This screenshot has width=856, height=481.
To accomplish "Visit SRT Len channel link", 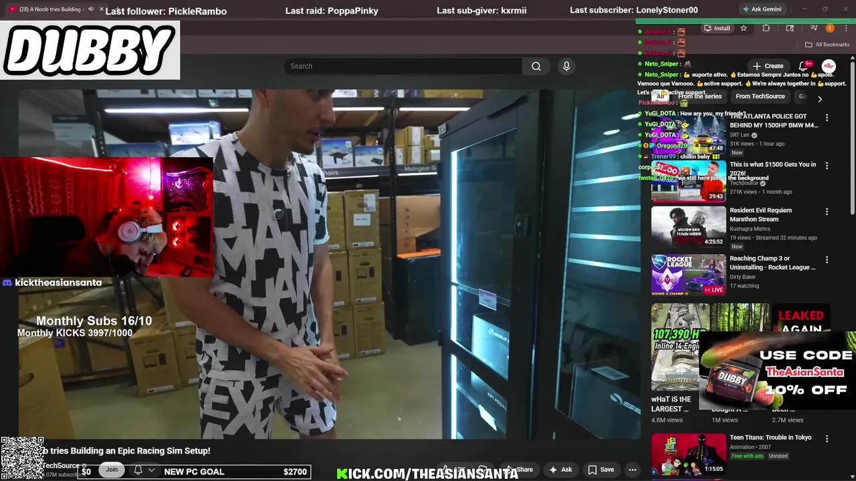I will click(x=740, y=135).
